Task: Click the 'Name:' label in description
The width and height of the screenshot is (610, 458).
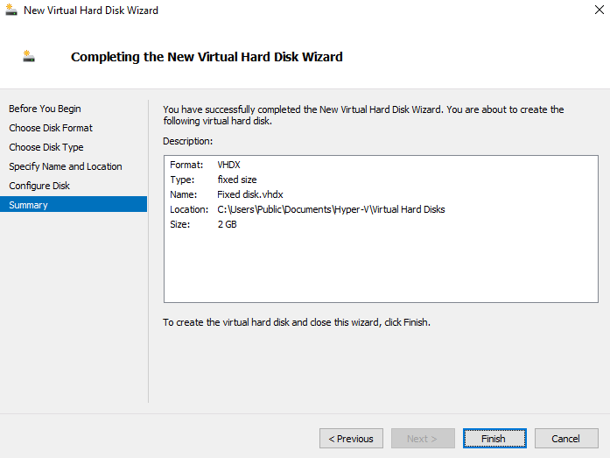Action: 183,194
